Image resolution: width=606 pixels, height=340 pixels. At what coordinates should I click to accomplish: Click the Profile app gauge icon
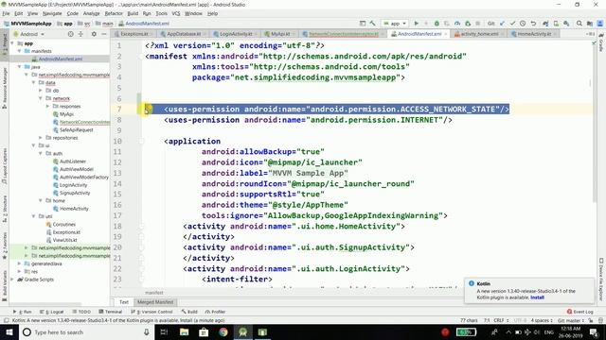(x=457, y=24)
